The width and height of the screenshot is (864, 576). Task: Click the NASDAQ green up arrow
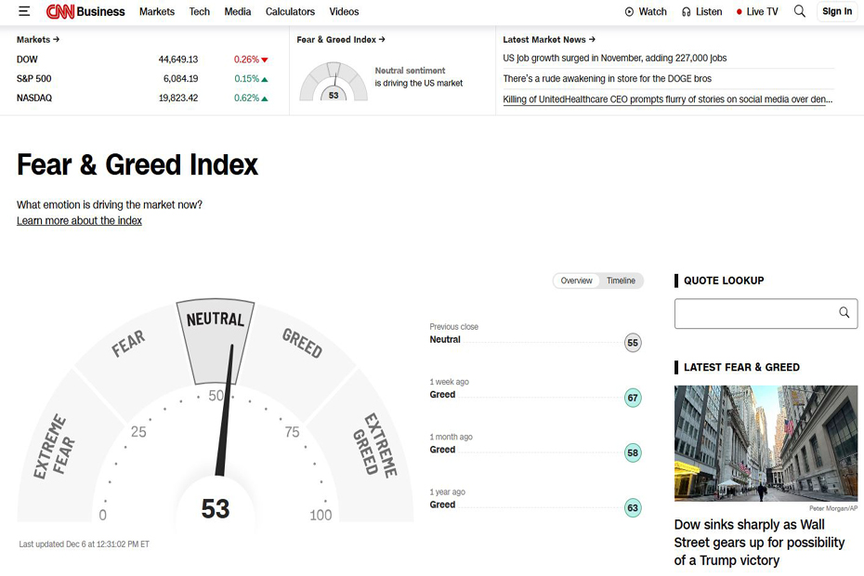pos(265,98)
